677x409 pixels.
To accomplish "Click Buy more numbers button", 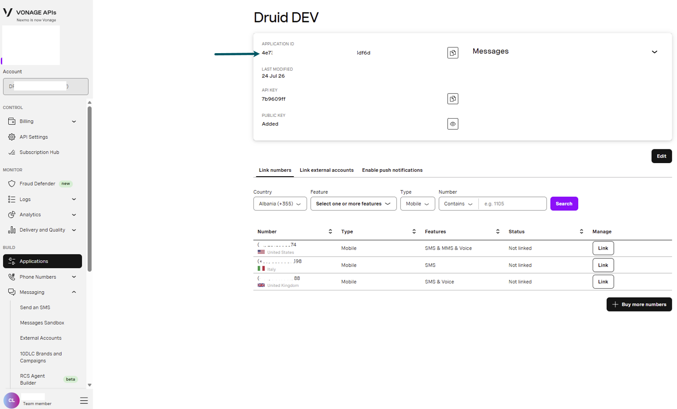I will click(x=639, y=304).
